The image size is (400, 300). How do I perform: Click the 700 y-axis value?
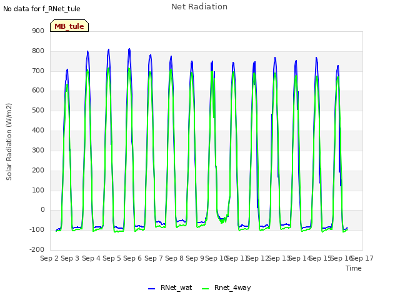click(x=38, y=71)
